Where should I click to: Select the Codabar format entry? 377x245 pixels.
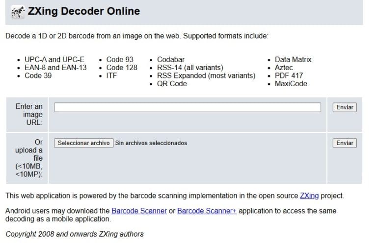[171, 60]
